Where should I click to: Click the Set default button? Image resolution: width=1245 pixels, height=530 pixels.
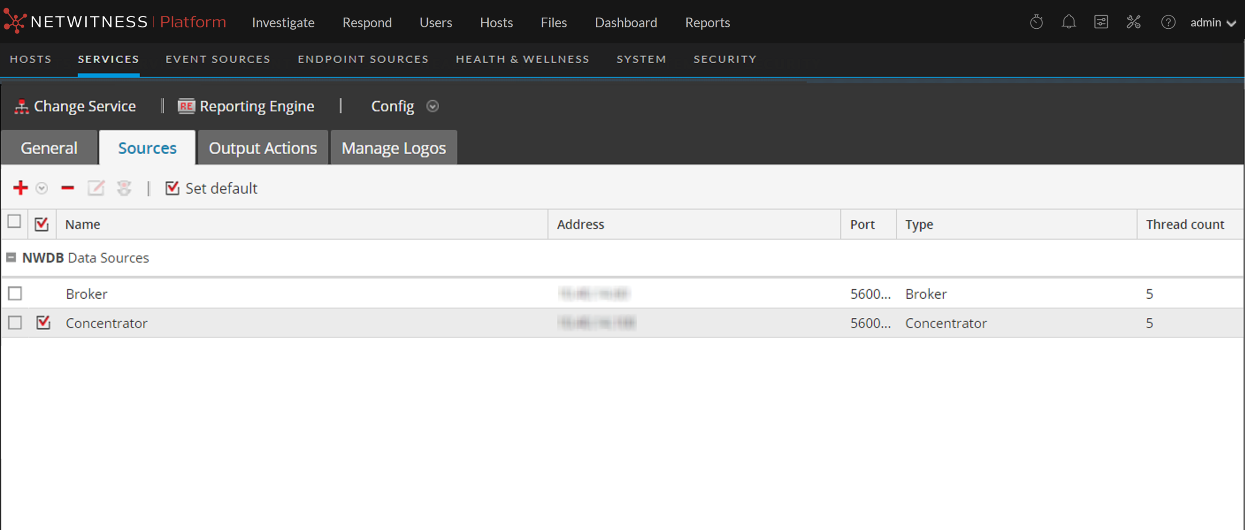coord(212,188)
